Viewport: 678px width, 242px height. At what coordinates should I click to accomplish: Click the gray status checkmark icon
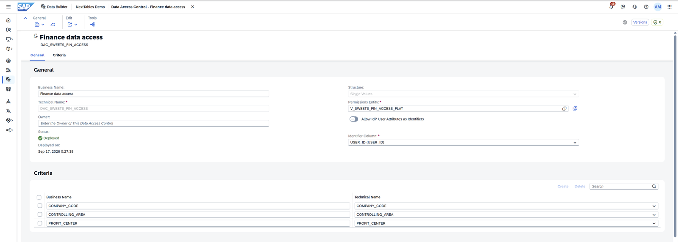click(x=625, y=22)
